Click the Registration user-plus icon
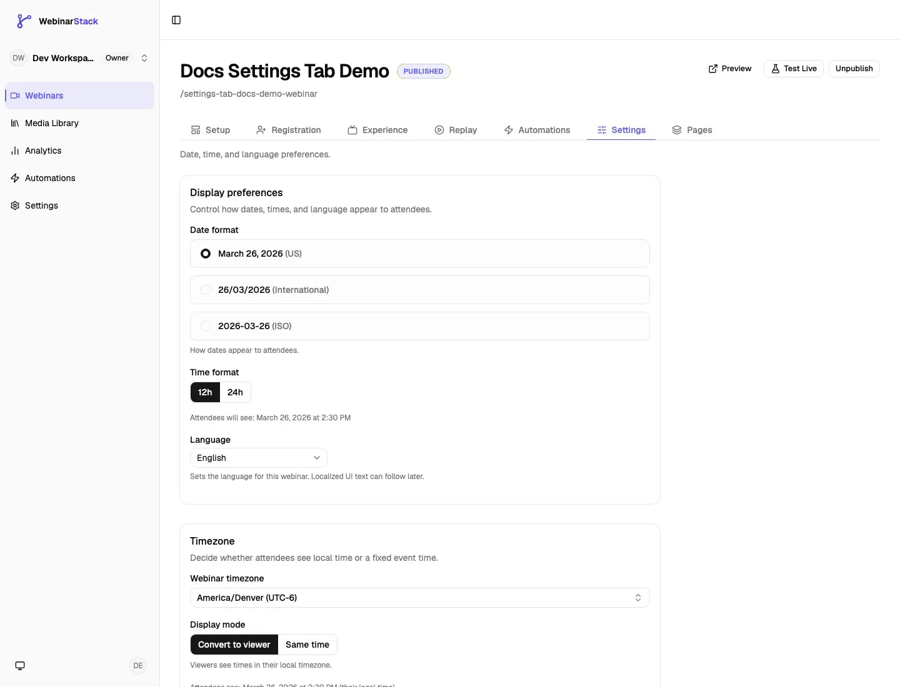The image size is (900, 687). (261, 130)
